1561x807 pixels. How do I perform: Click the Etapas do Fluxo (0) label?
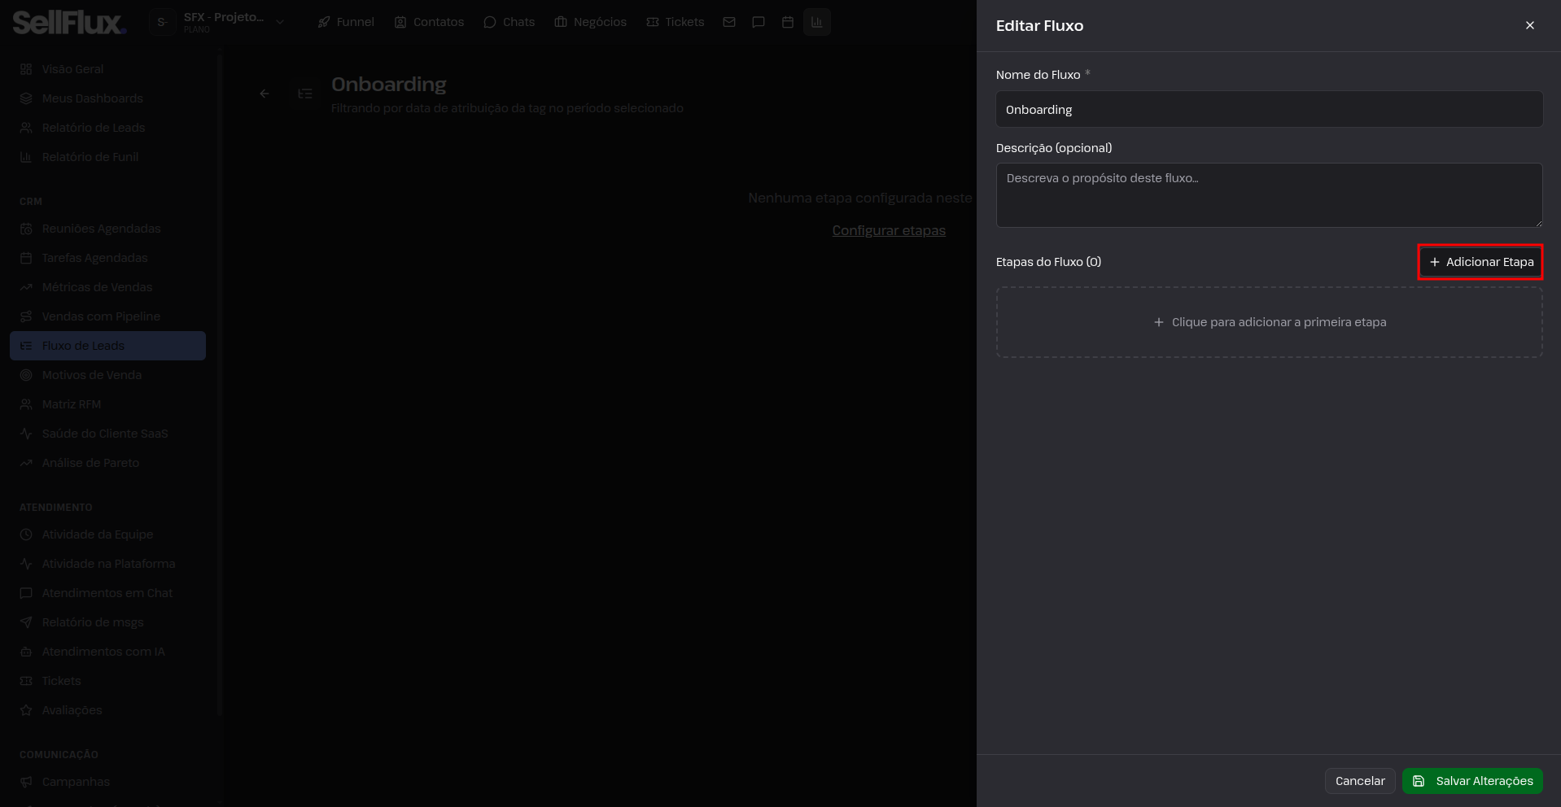point(1048,262)
